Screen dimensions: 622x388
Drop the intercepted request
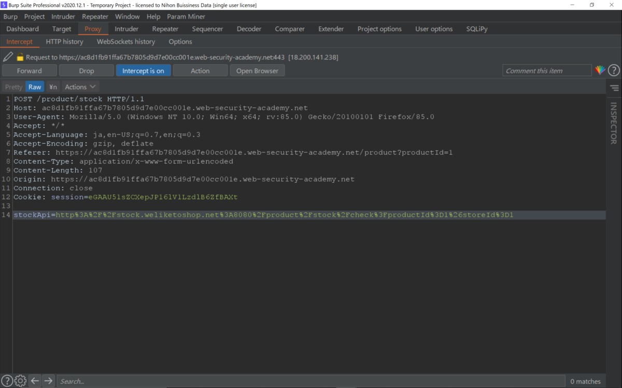coord(87,71)
